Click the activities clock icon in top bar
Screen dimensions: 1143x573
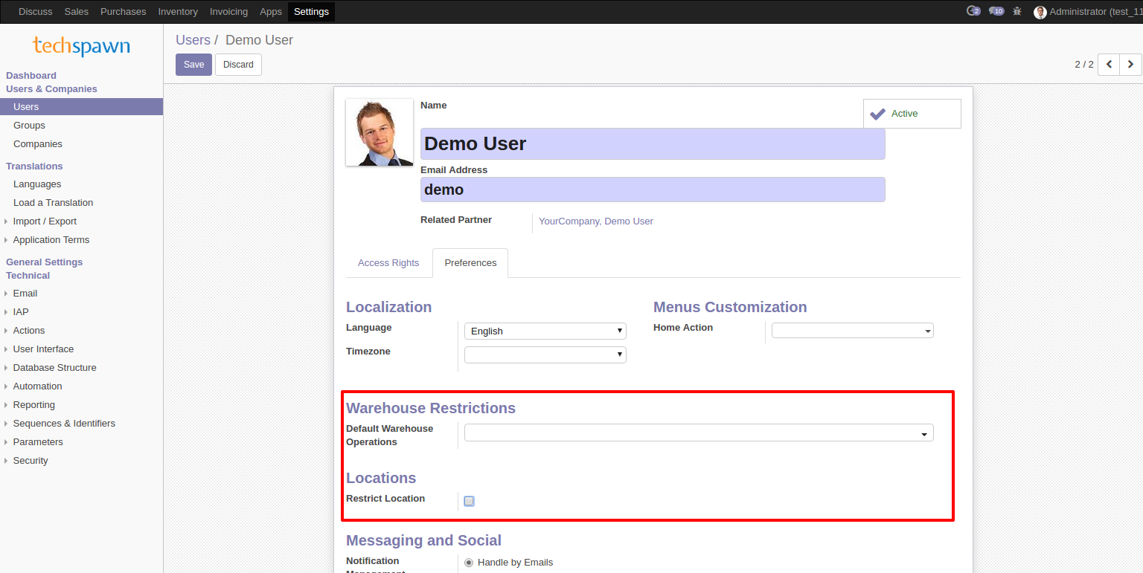tap(973, 11)
